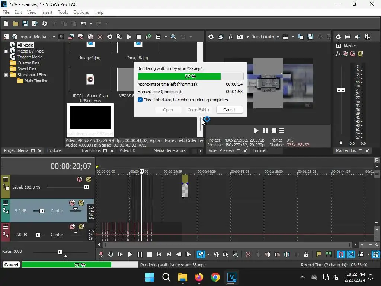Select Main Timeline bin

click(36, 81)
